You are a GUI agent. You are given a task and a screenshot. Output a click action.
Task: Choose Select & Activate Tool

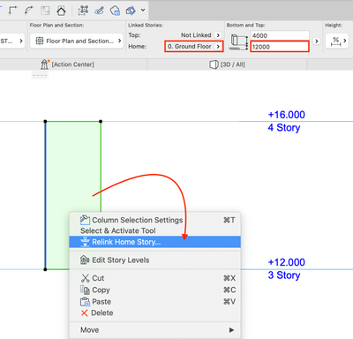coord(155,230)
